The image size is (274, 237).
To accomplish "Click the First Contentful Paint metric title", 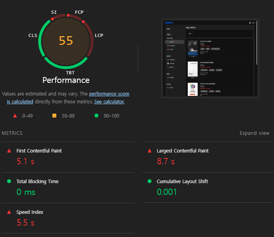I will click(39, 151).
